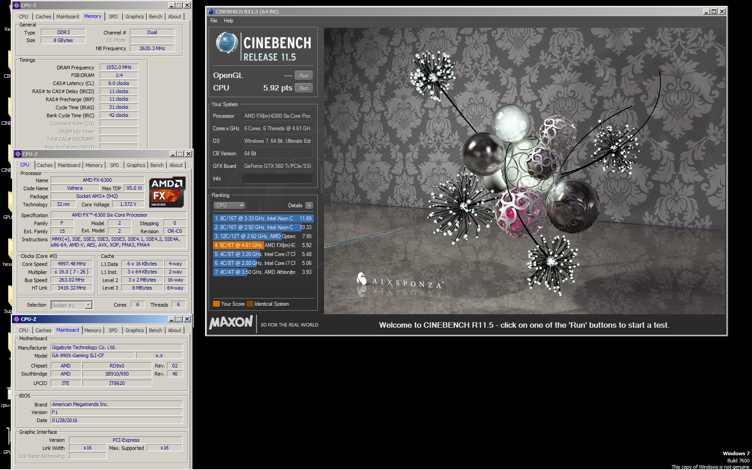The width and height of the screenshot is (752, 470).
Task: Click the rendered Cinebench scene image
Action: (x=525, y=171)
